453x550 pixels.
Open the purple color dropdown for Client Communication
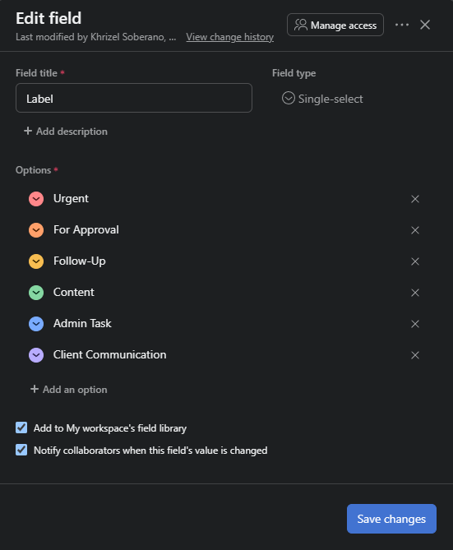click(36, 355)
